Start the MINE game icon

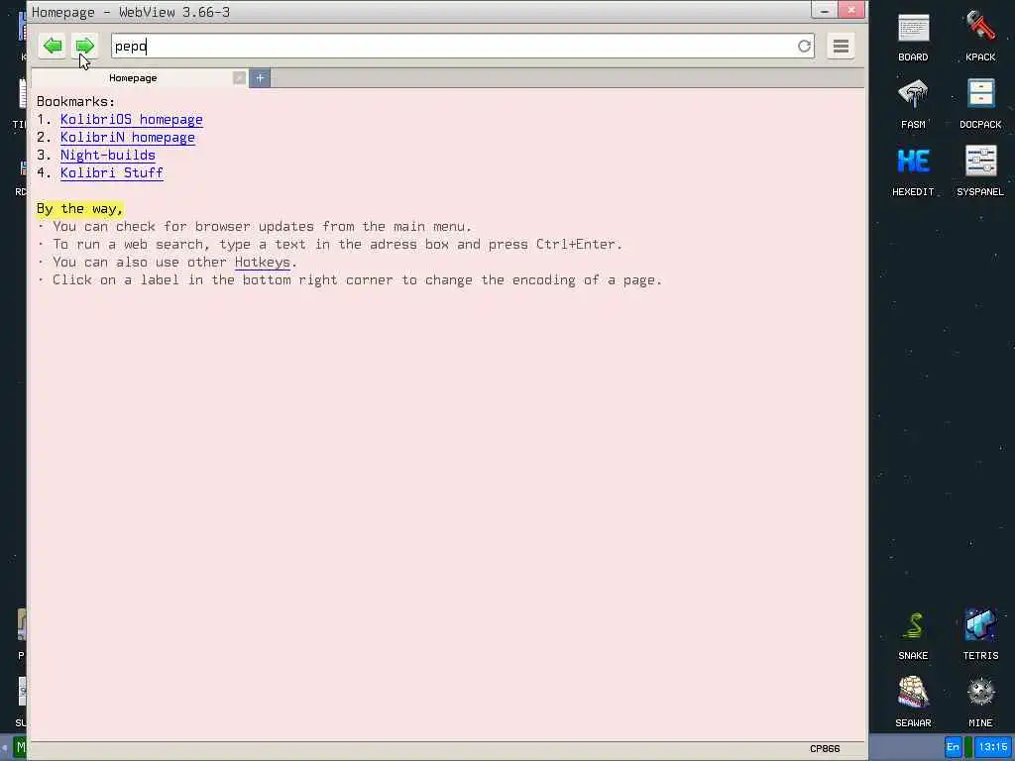tap(980, 703)
